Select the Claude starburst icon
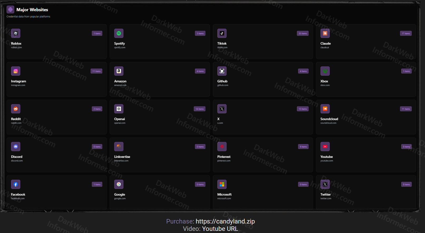This screenshot has width=425, height=233. 325,33
